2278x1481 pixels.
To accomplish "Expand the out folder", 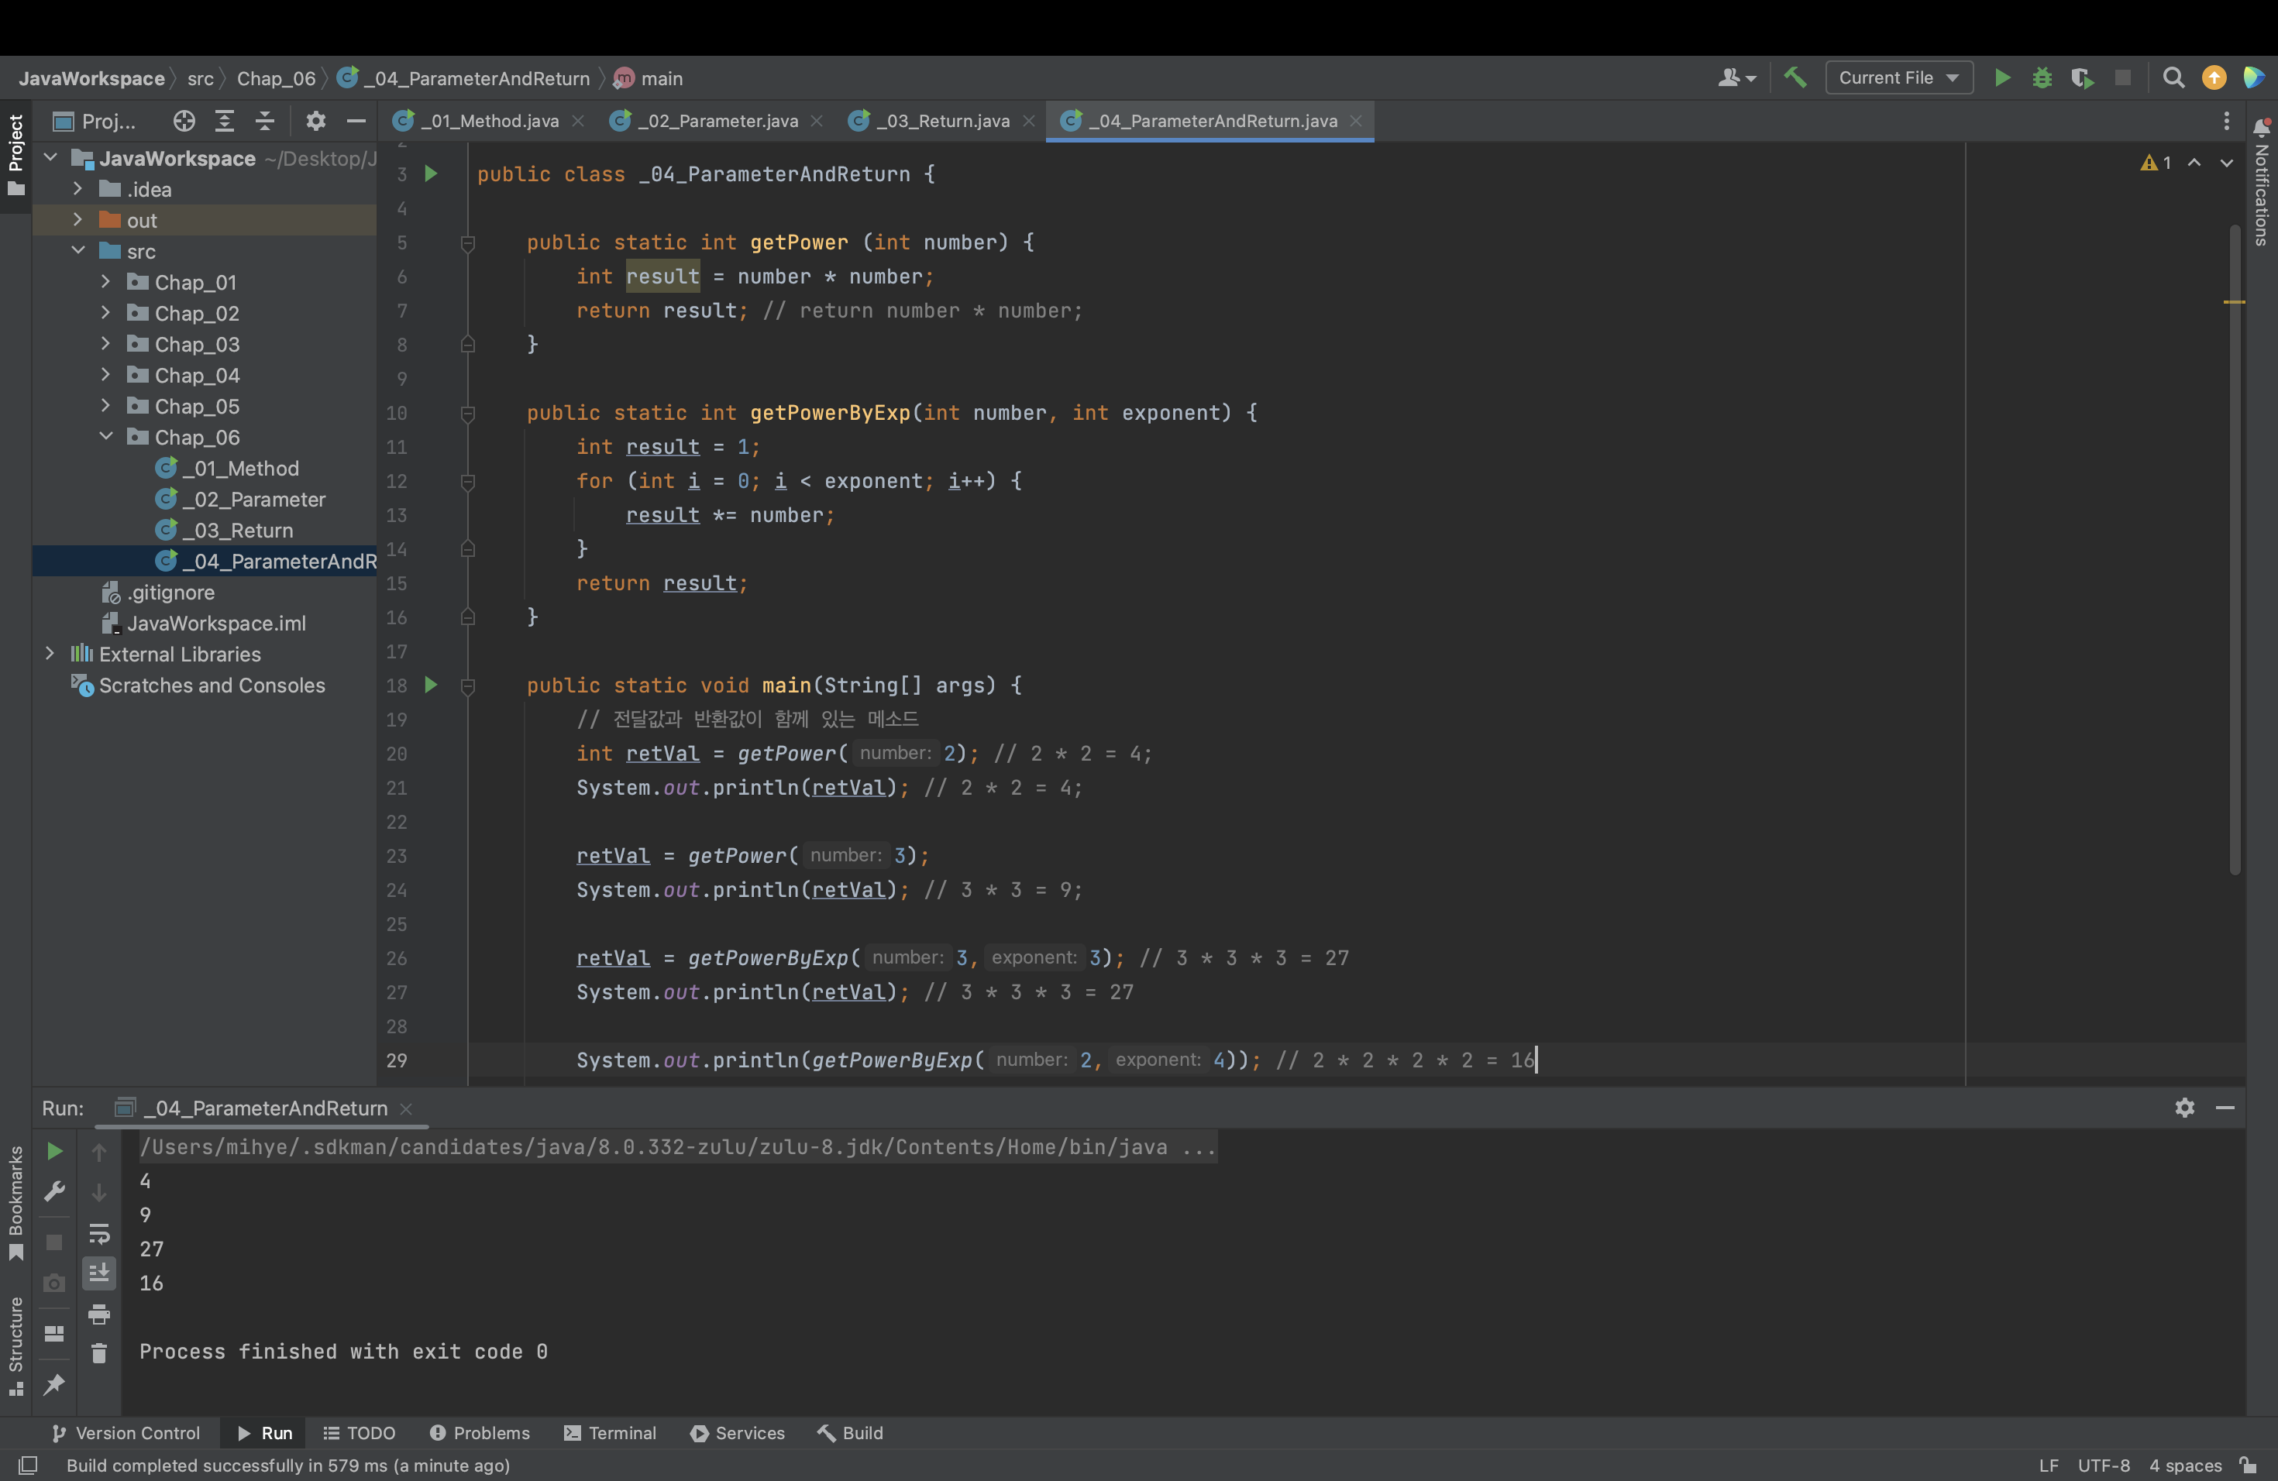I will pos(78,219).
